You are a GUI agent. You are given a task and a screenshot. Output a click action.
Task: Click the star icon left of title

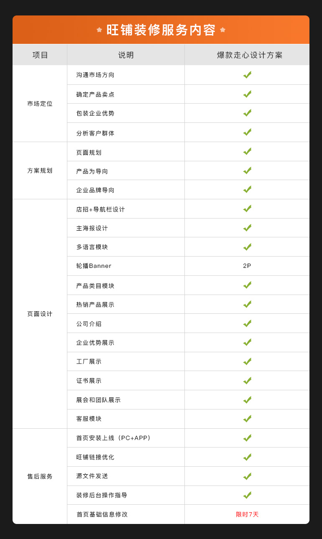[99, 30]
